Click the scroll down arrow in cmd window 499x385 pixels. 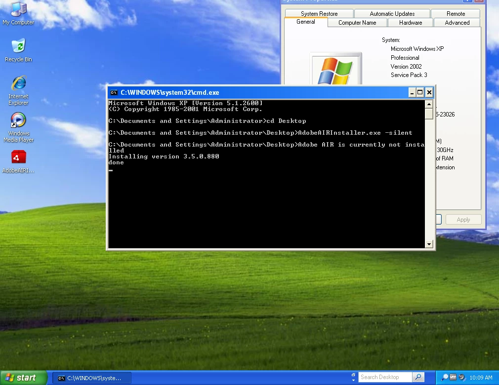[429, 244]
